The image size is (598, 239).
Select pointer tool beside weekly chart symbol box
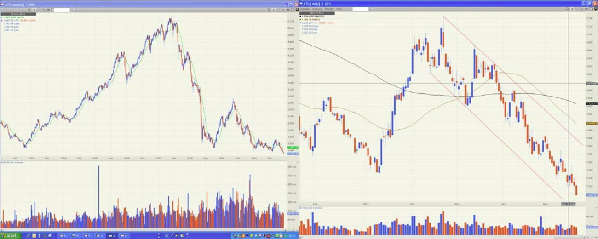tap(29, 9)
